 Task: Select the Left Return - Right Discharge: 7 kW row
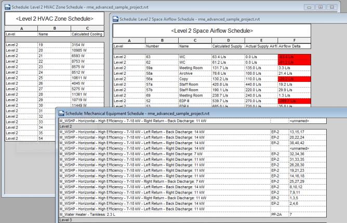193,154
